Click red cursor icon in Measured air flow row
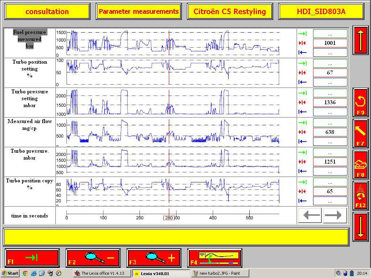 [x=303, y=132]
